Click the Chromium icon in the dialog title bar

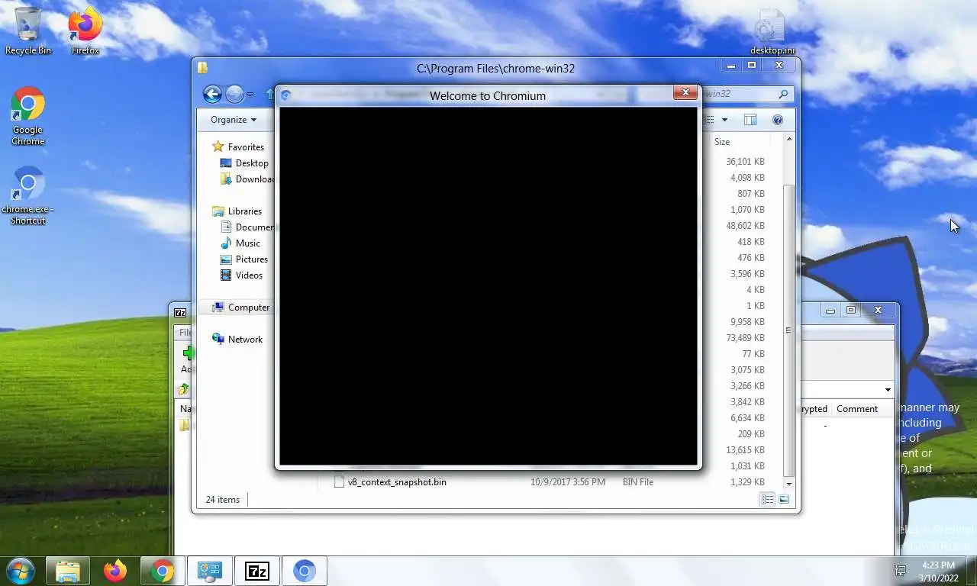pos(286,95)
